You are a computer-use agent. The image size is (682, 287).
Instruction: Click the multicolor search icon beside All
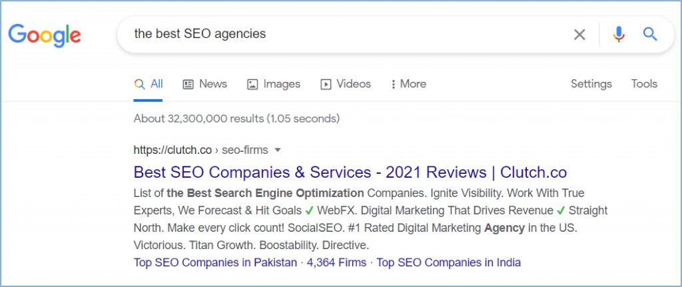pyautogui.click(x=139, y=85)
